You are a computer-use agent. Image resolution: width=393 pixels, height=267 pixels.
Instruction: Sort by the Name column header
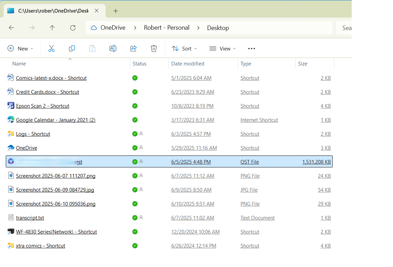(19, 64)
